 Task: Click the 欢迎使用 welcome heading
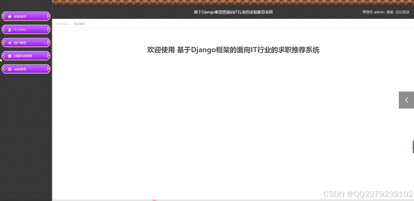(x=233, y=50)
